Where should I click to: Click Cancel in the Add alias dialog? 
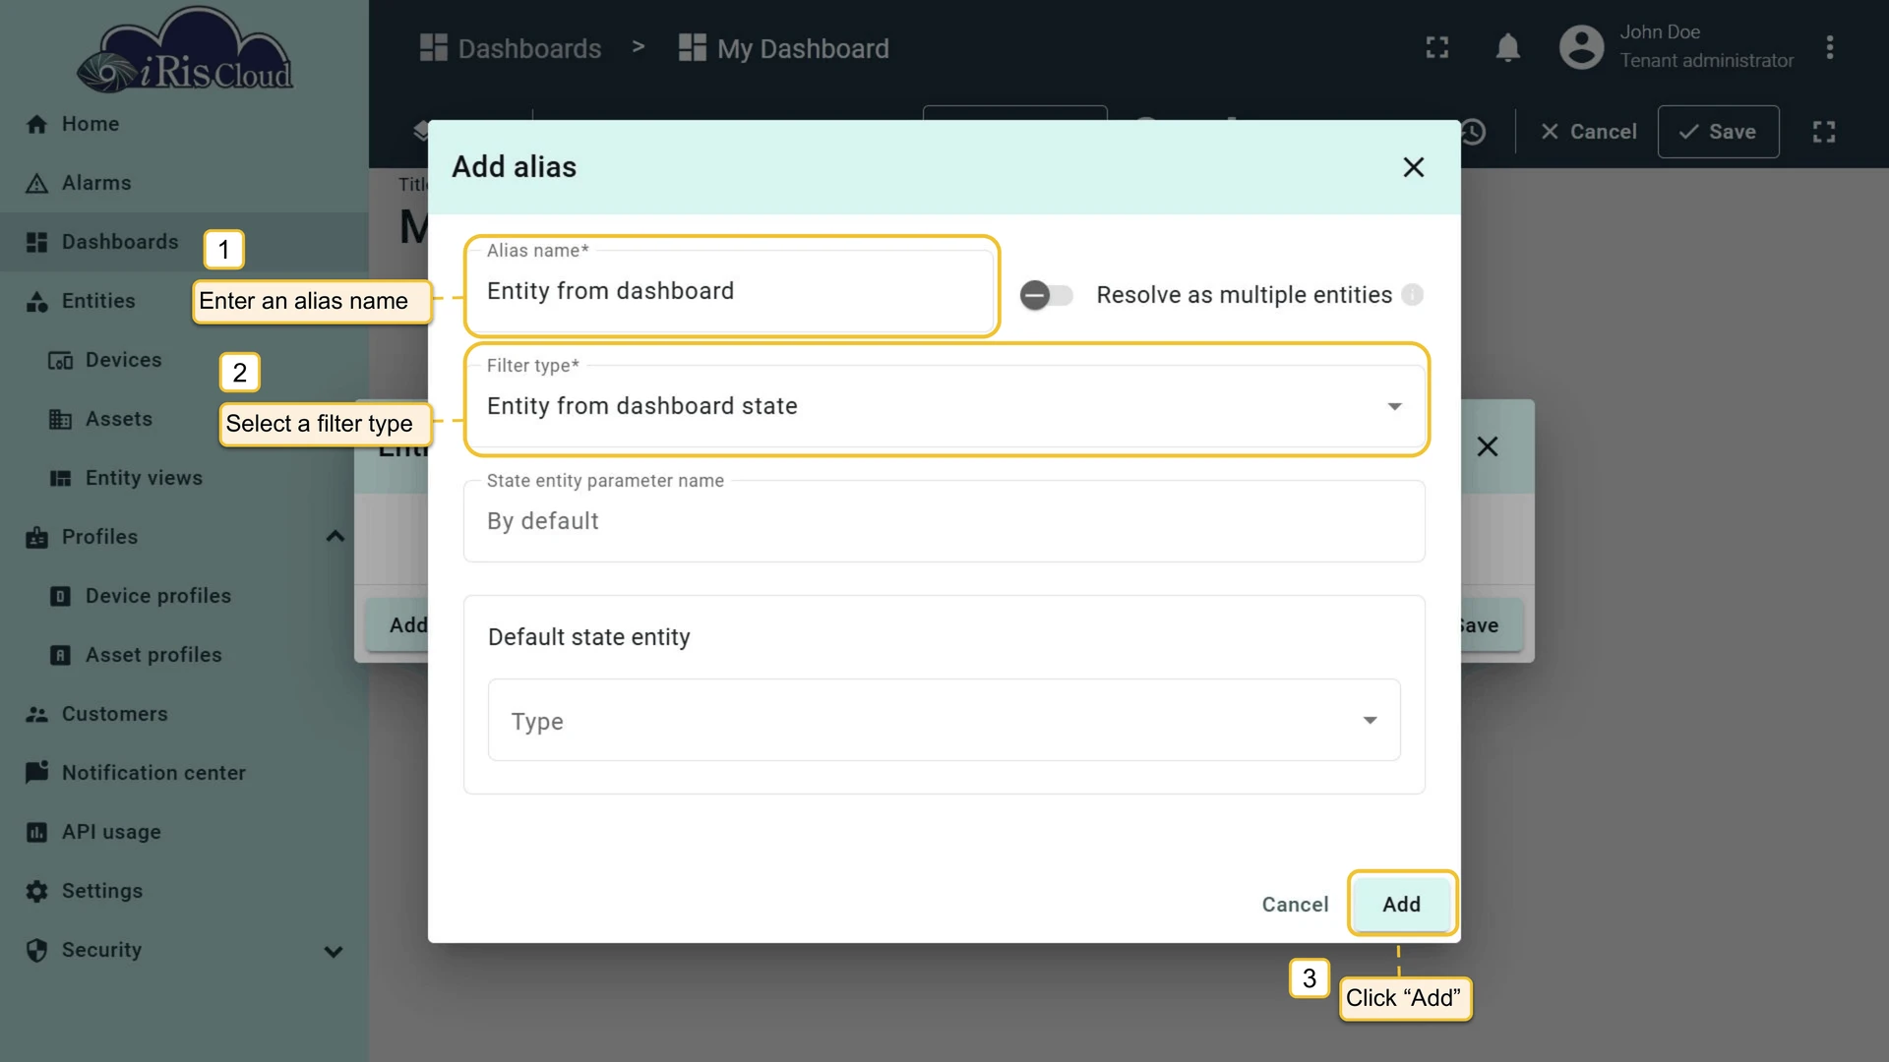coord(1295,904)
